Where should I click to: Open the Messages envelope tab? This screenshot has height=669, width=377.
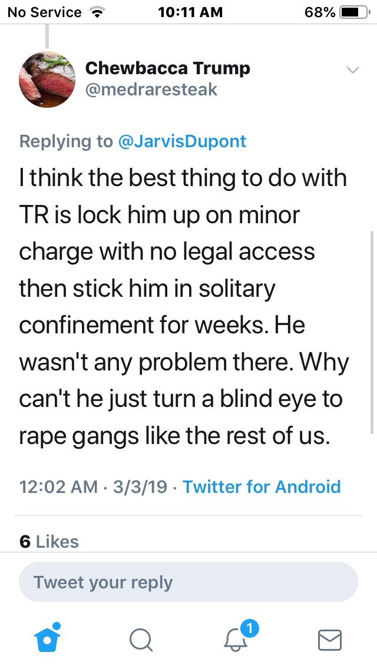(330, 640)
